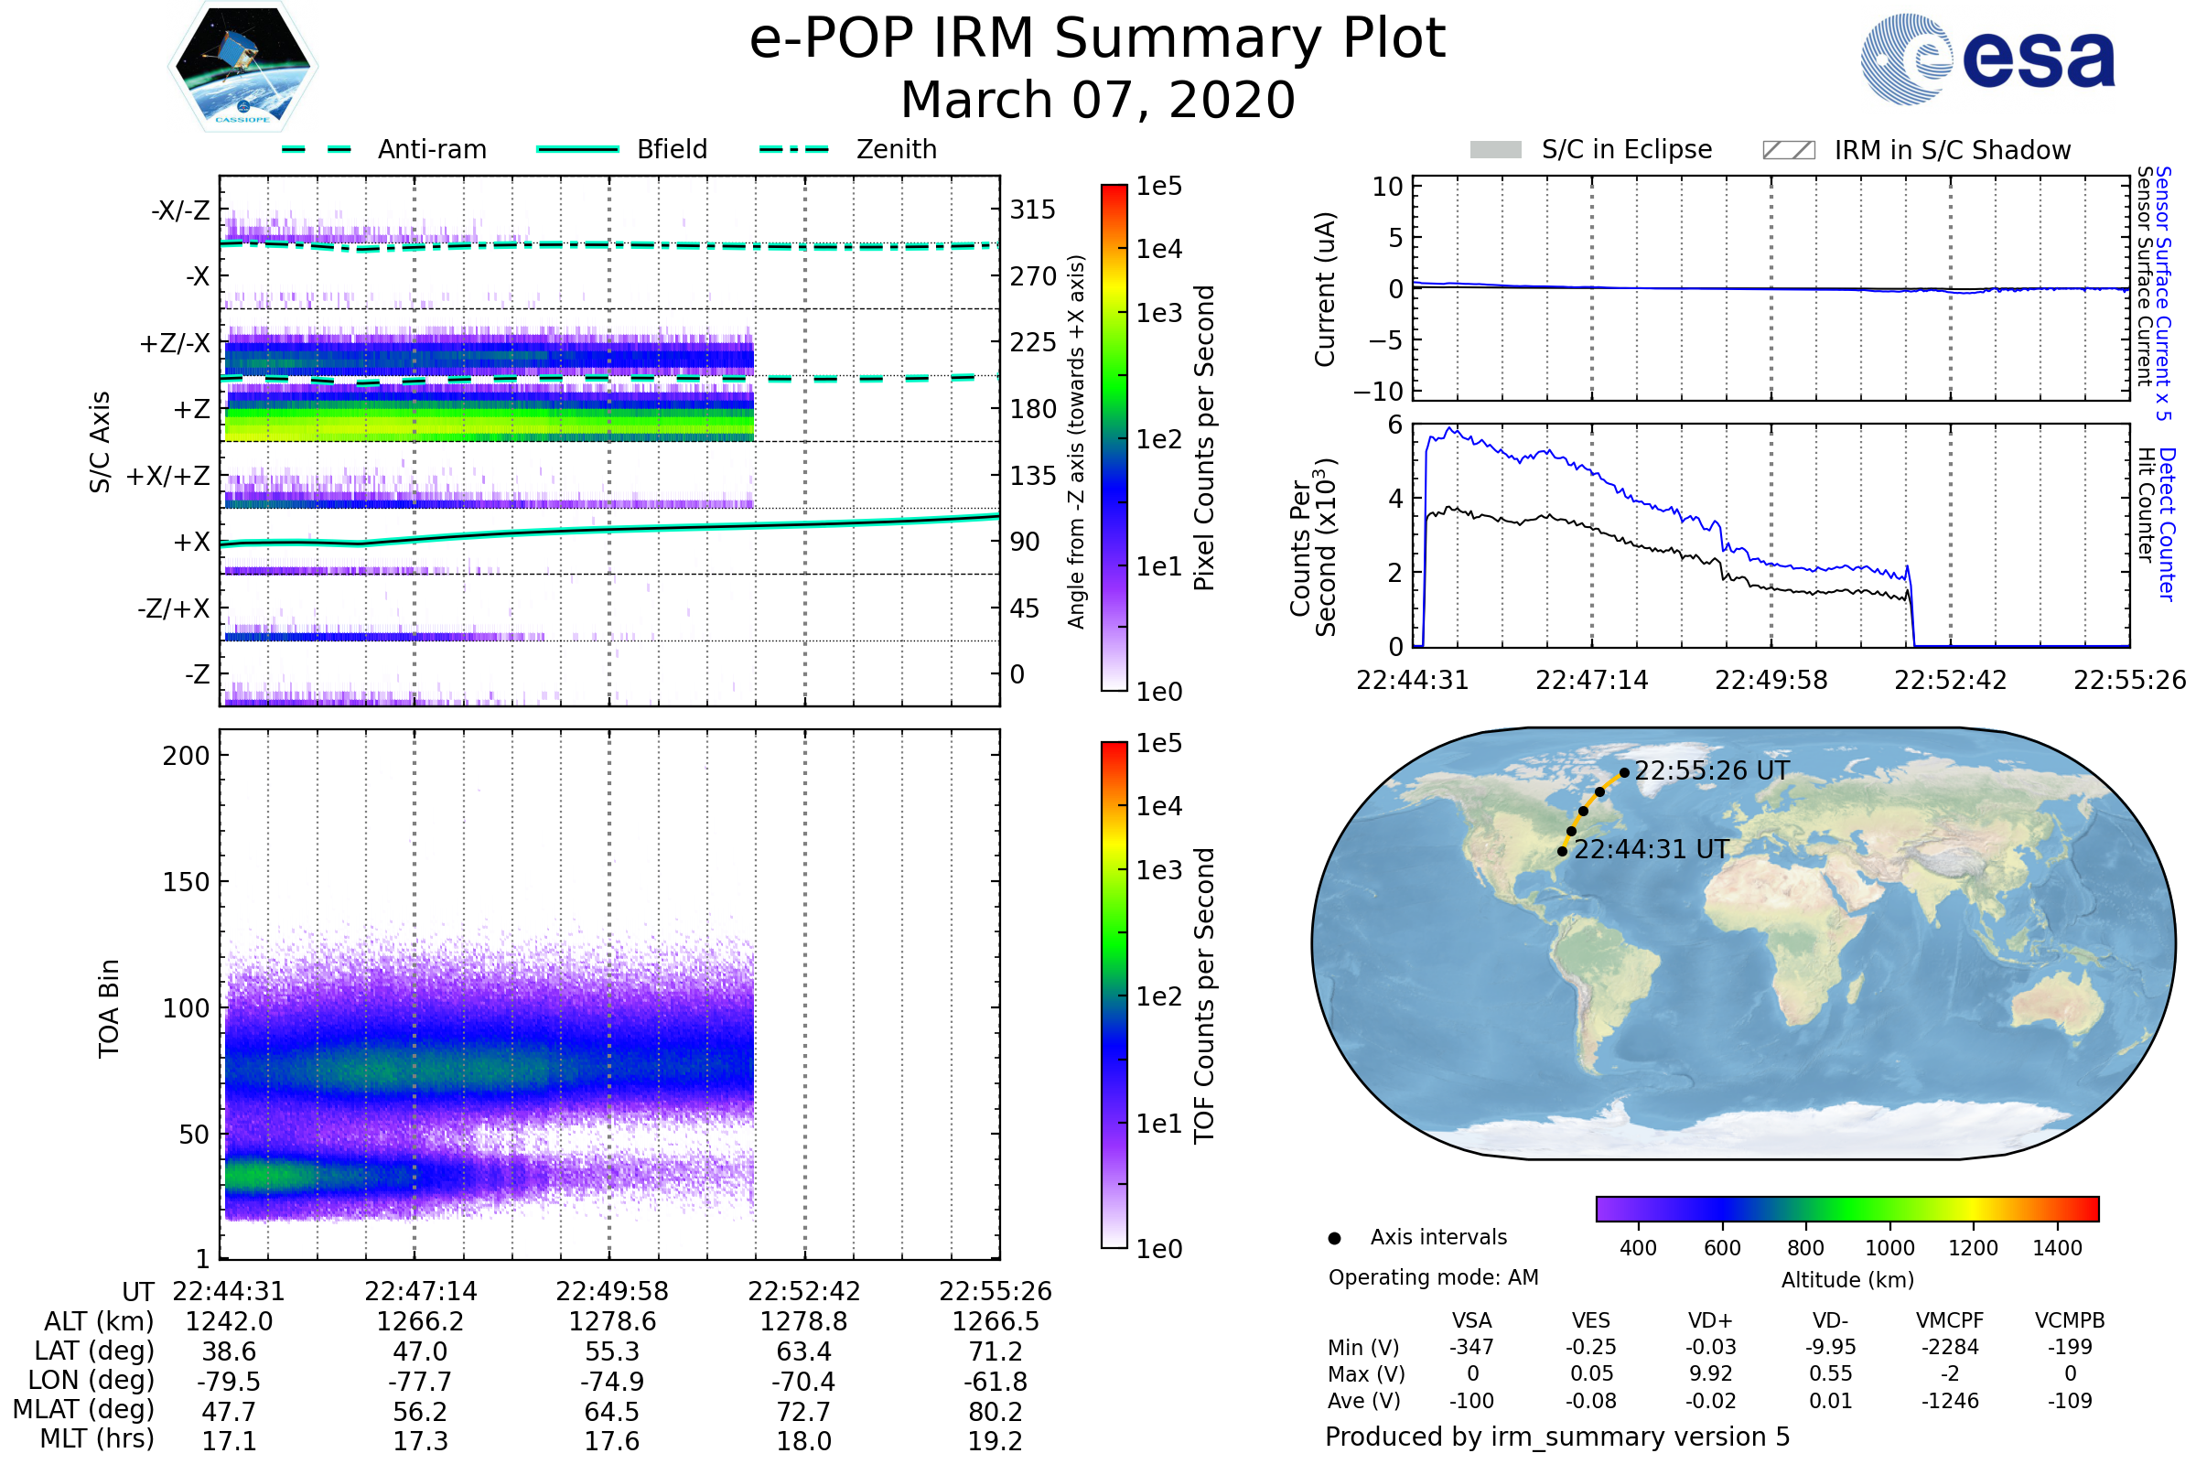
Task: Click the Altitude (km) horizontal colorbar
Action: tap(1846, 1208)
